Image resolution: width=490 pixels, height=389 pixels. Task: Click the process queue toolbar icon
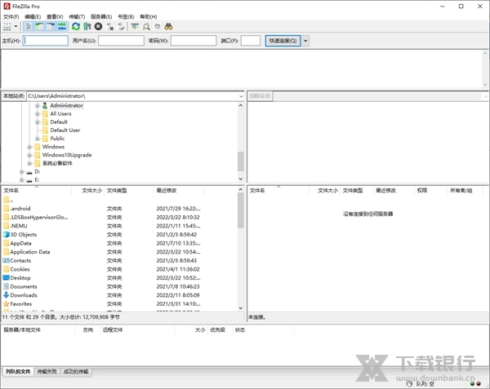(x=87, y=27)
